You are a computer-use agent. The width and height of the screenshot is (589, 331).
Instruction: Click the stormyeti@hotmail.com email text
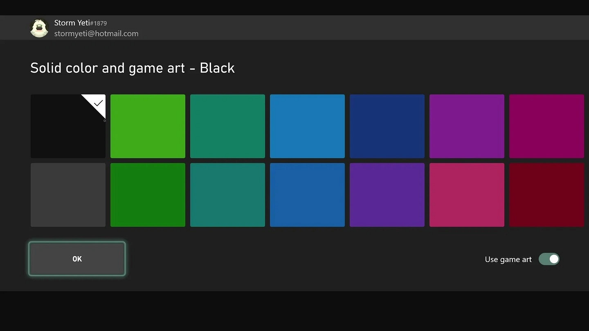click(97, 34)
